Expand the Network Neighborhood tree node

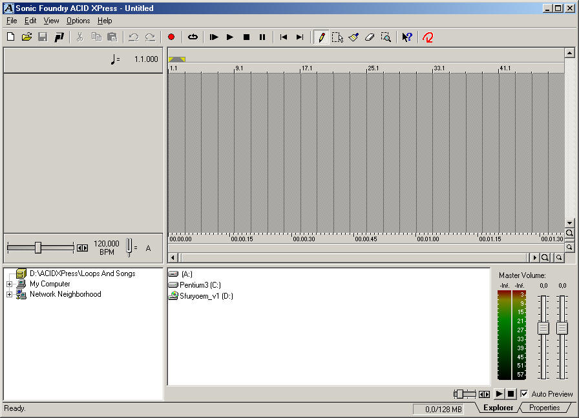[x=9, y=294]
